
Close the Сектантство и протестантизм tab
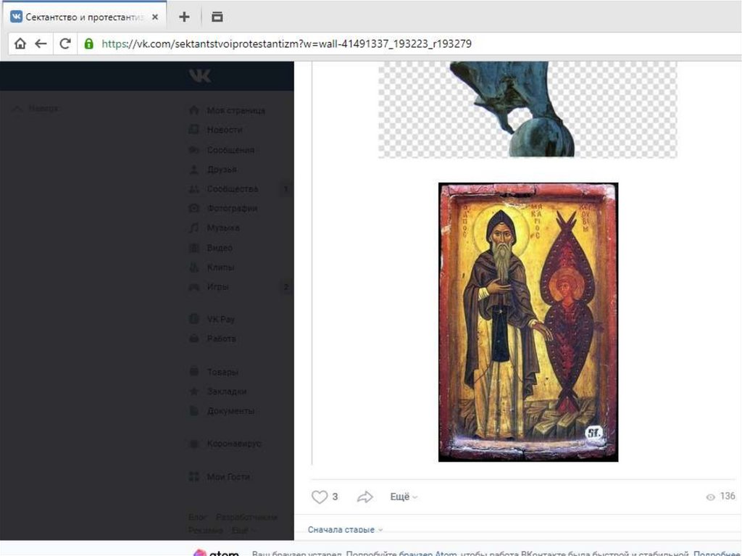[155, 17]
